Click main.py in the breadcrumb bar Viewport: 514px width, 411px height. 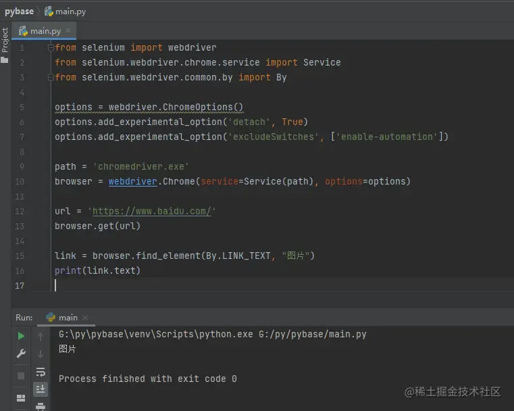coord(66,11)
